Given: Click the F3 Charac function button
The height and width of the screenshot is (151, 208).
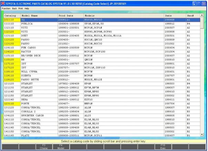Looking at the screenshot, I should pos(44,147).
